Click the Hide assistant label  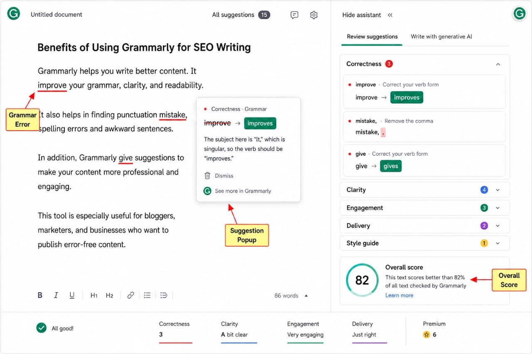361,15
